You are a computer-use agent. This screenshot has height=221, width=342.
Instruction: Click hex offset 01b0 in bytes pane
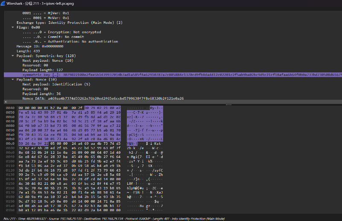pyautogui.click(x=10, y=210)
